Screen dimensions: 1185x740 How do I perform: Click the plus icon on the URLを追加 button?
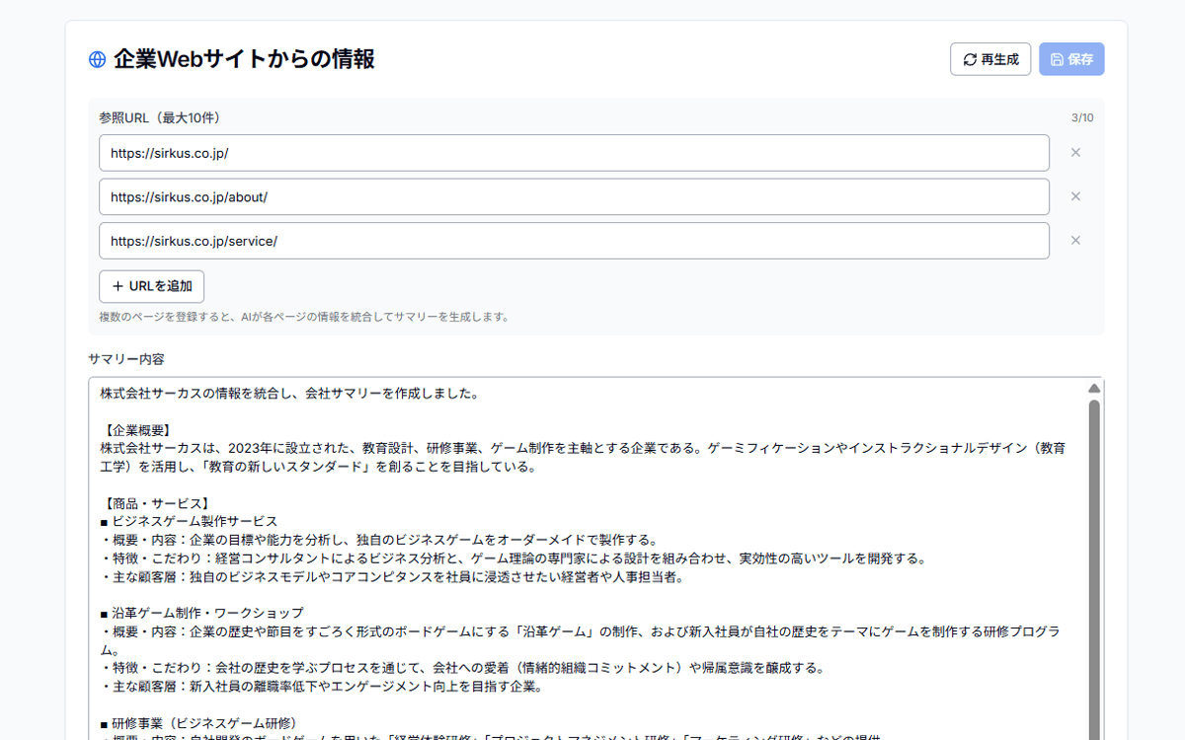(x=117, y=286)
